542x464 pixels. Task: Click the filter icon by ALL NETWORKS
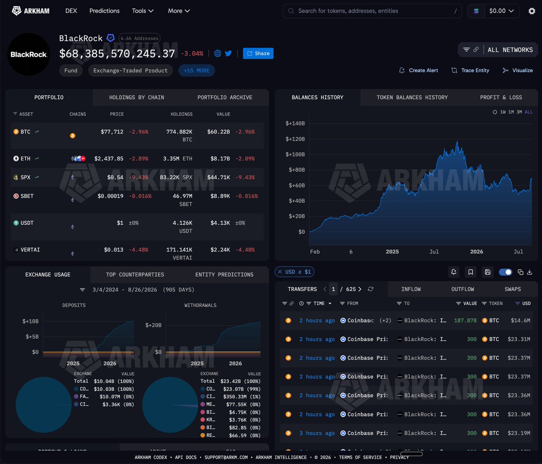(x=467, y=50)
